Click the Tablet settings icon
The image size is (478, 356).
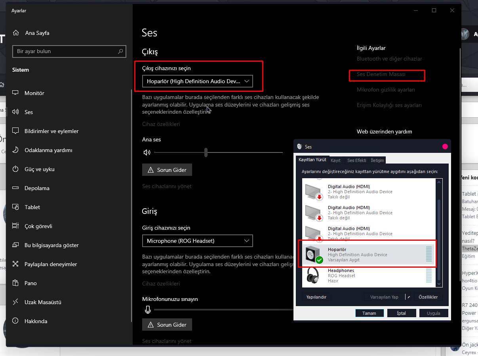point(16,207)
